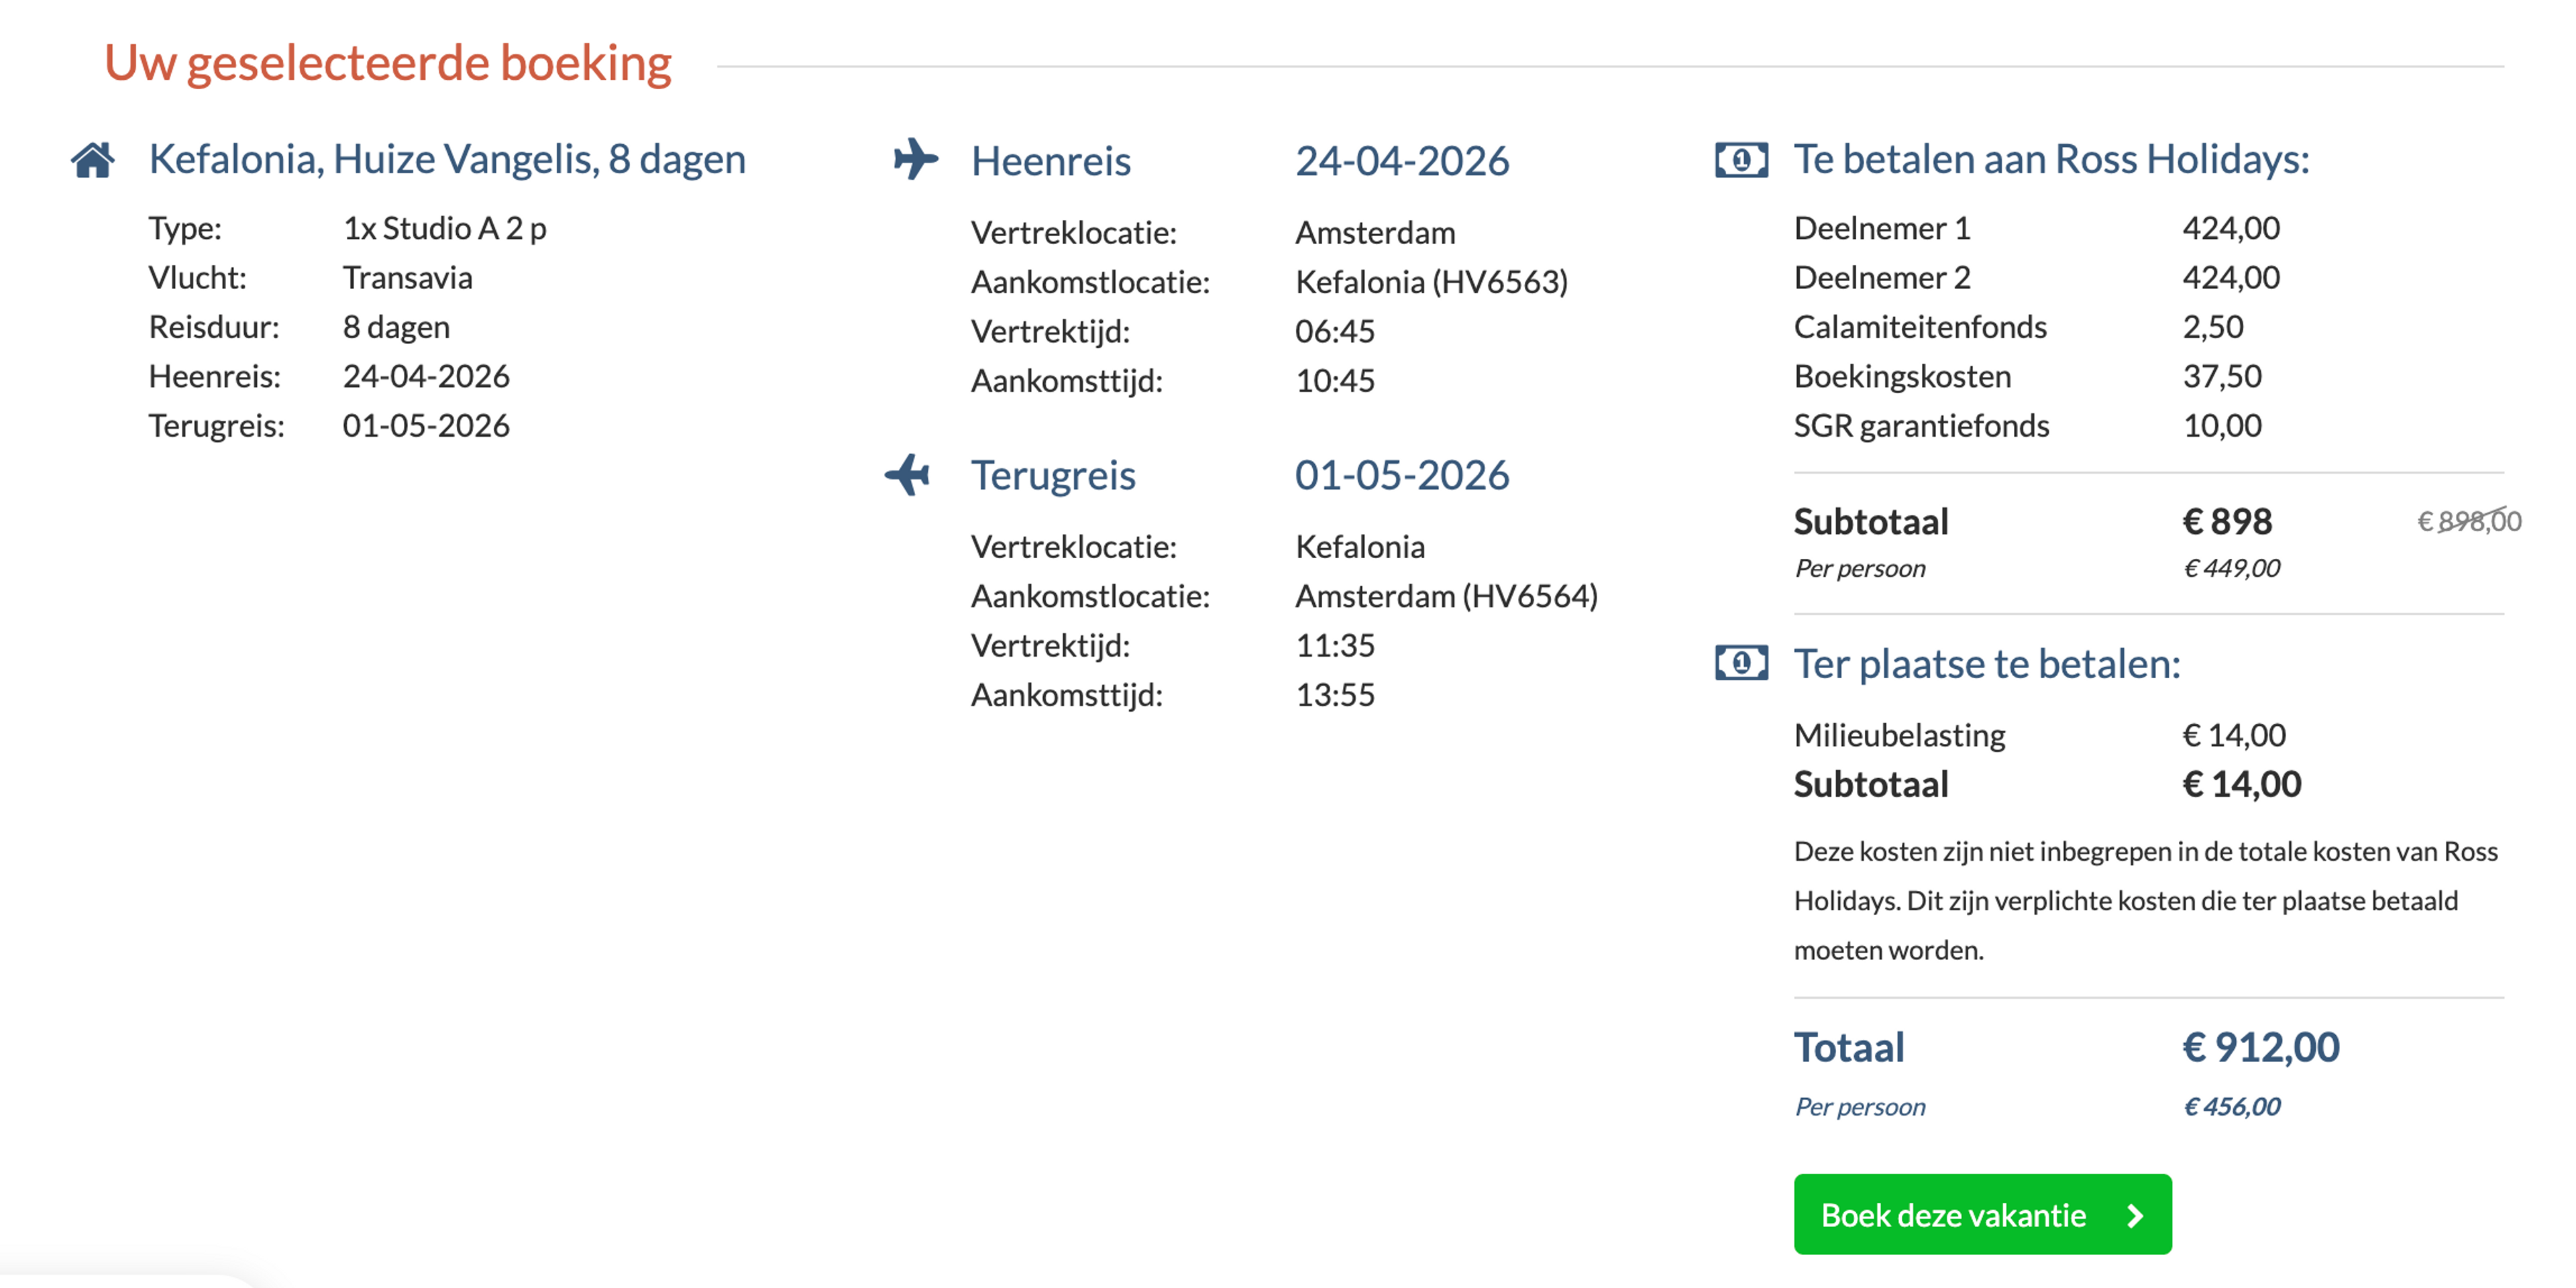Click the Transavia flight value
The image size is (2576, 1288).
[x=407, y=277]
